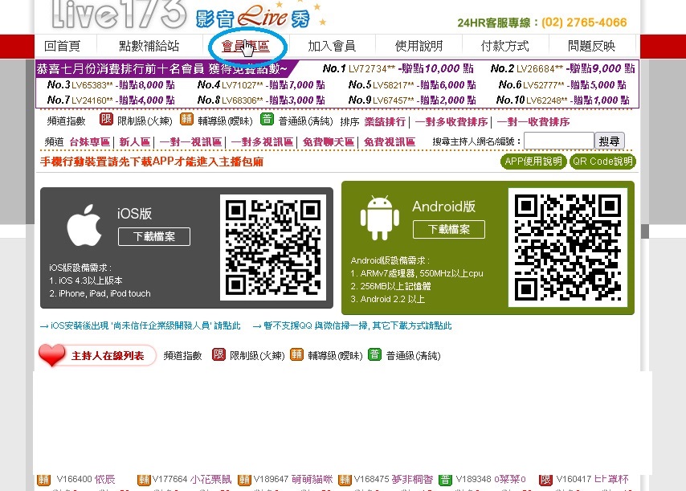Open the iOS untrusted enterprise developer help link

click(x=141, y=325)
